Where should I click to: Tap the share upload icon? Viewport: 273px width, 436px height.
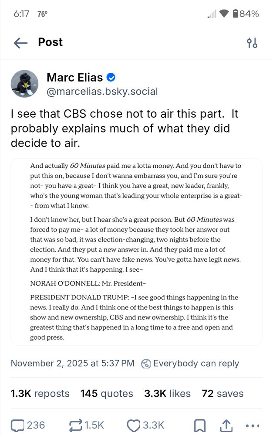point(226,425)
